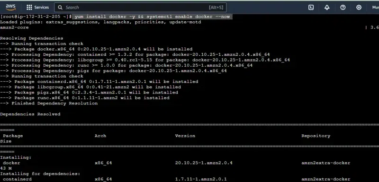This screenshot has height=182, width=379.
Task: Click the 'Package' column header
Action: (13, 136)
